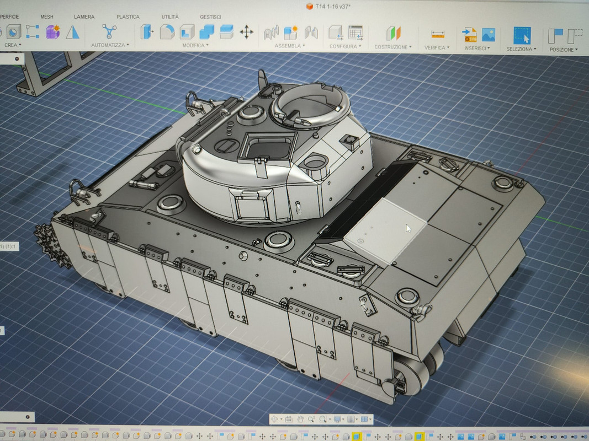Switch to the Superficie tab
This screenshot has width=589, height=441.
pyautogui.click(x=9, y=17)
